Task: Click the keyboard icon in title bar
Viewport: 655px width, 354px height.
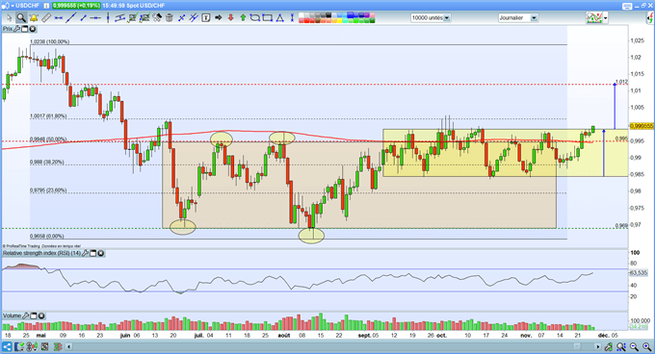Action: [627, 6]
